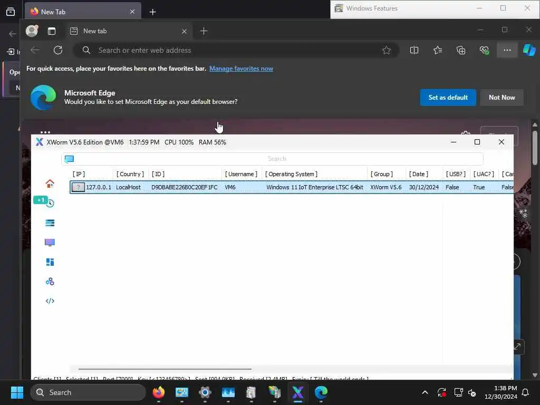Sort by the [ UAC? ] column header
Viewport: 540px width, 405px height.
484,174
